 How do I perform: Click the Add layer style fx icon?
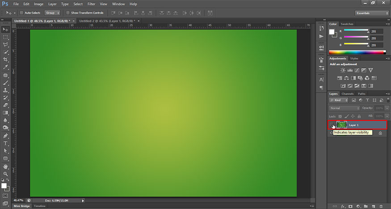tap(343, 206)
